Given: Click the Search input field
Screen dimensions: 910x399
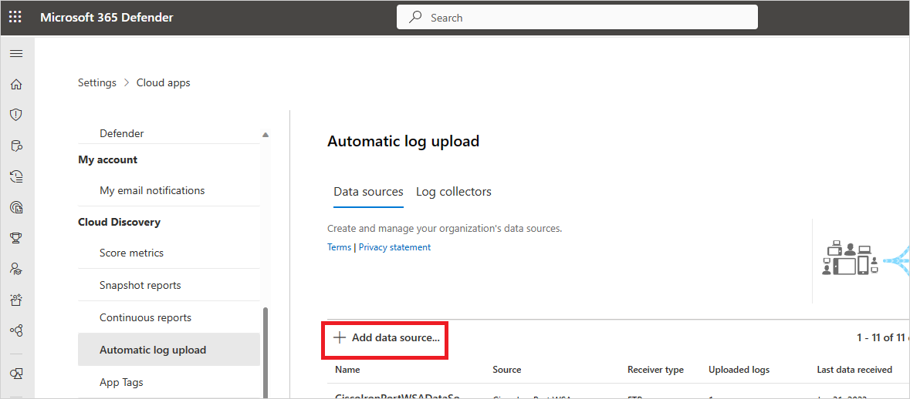Looking at the screenshot, I should coord(577,17).
